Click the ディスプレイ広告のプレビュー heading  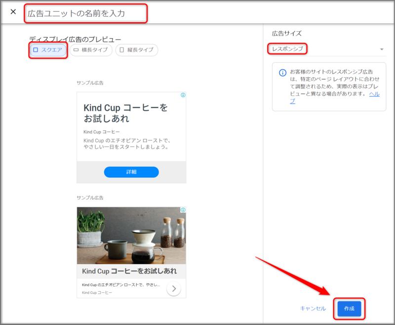coord(75,40)
